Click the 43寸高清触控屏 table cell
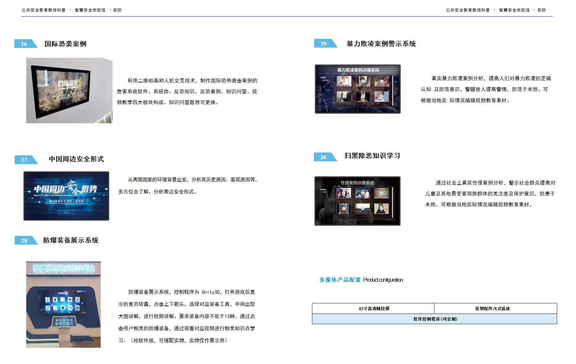Screen dimensions: 576x364 point(373,308)
